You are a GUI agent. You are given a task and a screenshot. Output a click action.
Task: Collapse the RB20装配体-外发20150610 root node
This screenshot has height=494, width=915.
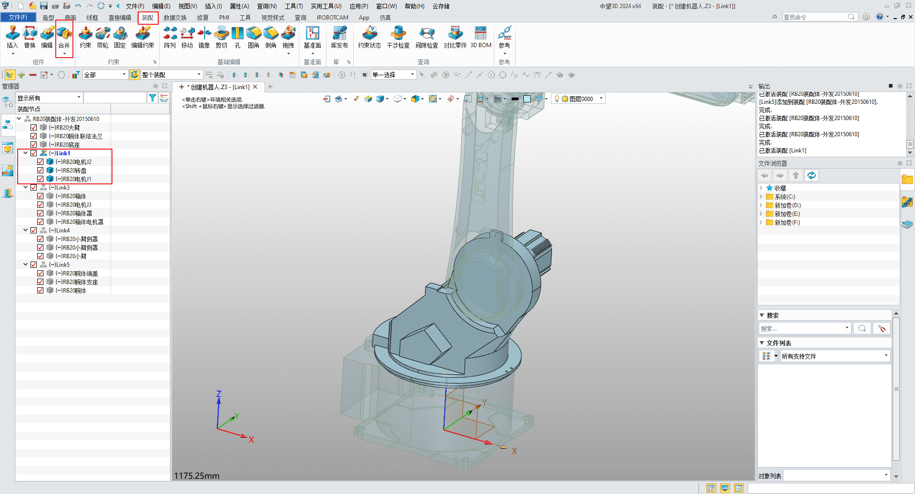[x=19, y=119]
